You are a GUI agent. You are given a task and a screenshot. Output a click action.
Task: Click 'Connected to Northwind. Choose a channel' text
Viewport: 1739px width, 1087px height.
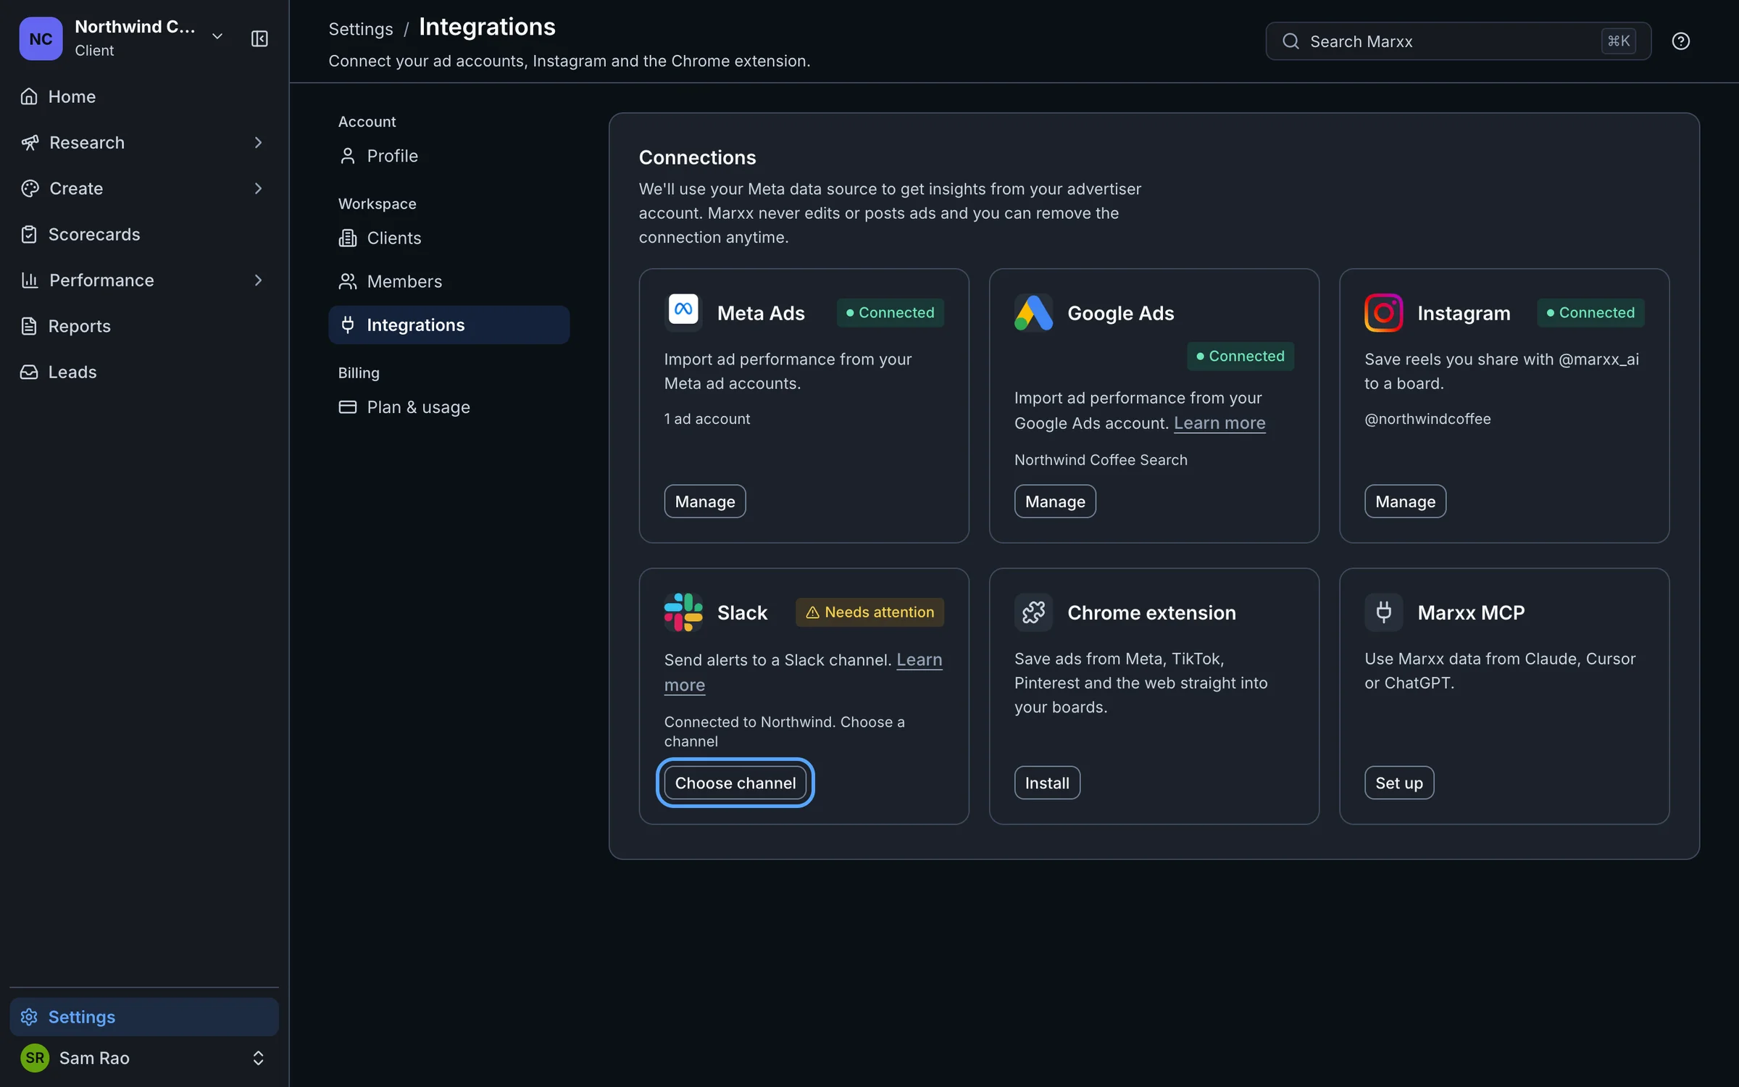[785, 731]
